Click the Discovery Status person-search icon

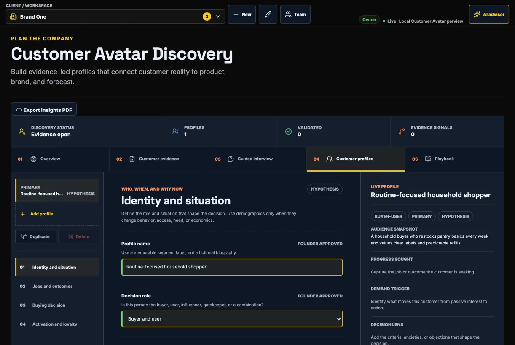click(22, 131)
